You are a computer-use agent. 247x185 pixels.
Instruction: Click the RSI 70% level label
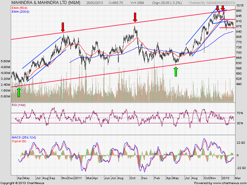(240, 113)
